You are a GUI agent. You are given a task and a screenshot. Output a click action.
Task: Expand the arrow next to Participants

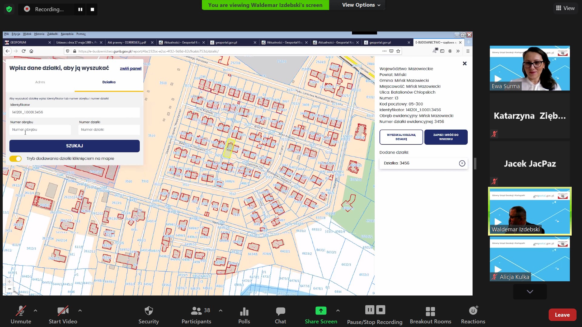pyautogui.click(x=221, y=311)
